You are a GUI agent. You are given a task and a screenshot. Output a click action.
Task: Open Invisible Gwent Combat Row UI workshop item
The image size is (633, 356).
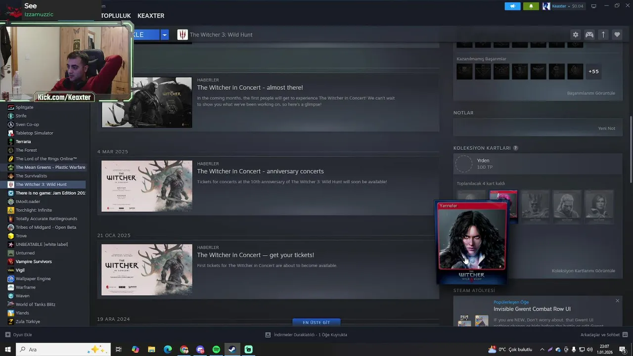(532, 309)
